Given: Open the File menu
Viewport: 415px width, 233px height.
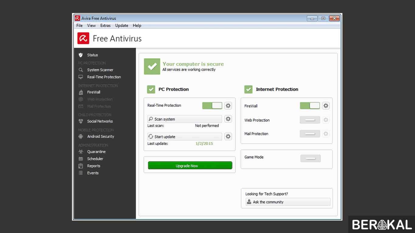Looking at the screenshot, I should 80,25.
